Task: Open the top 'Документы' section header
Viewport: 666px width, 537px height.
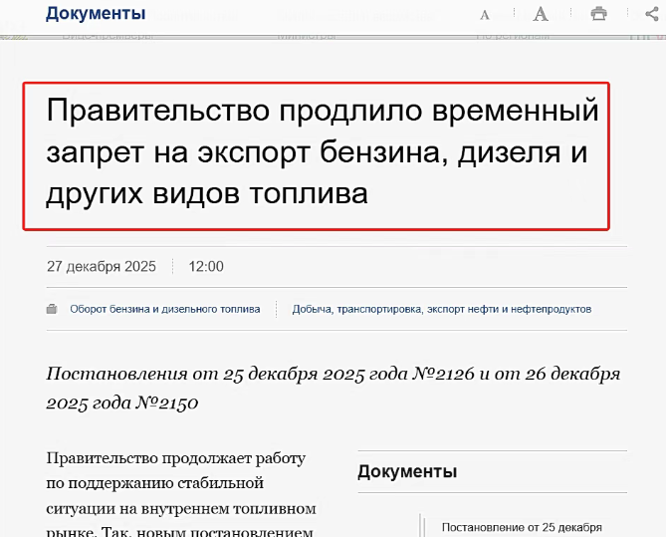Action: pyautogui.click(x=96, y=14)
